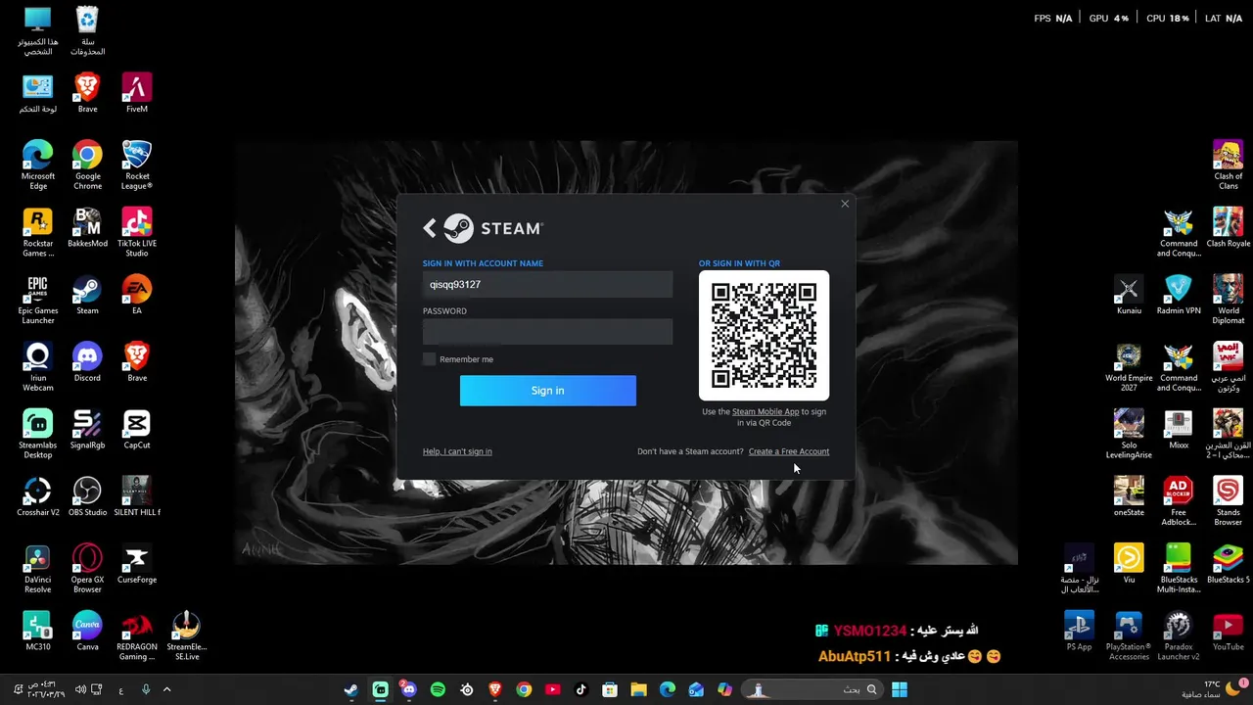Launch the Opera GX Browser shortcut
The width and height of the screenshot is (1253, 705).
click(x=87, y=568)
